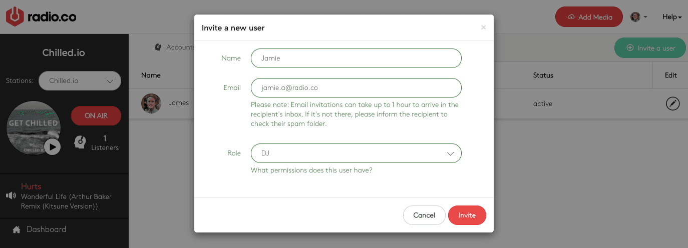Click the Email field with jamie.a@radio.co
The image size is (688, 248).
coord(356,87)
